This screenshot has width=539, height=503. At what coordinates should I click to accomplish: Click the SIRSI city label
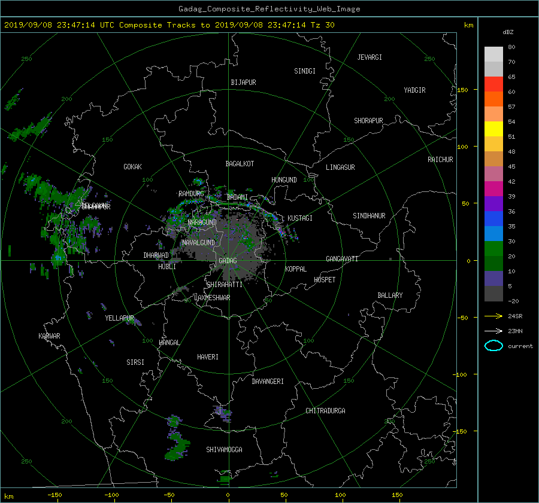coord(135,362)
